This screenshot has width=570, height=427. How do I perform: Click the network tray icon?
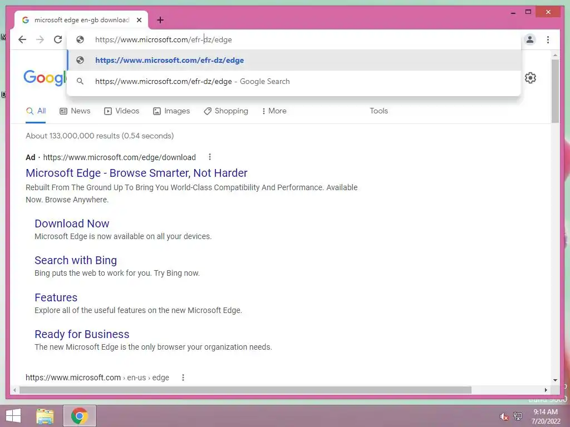(x=518, y=416)
